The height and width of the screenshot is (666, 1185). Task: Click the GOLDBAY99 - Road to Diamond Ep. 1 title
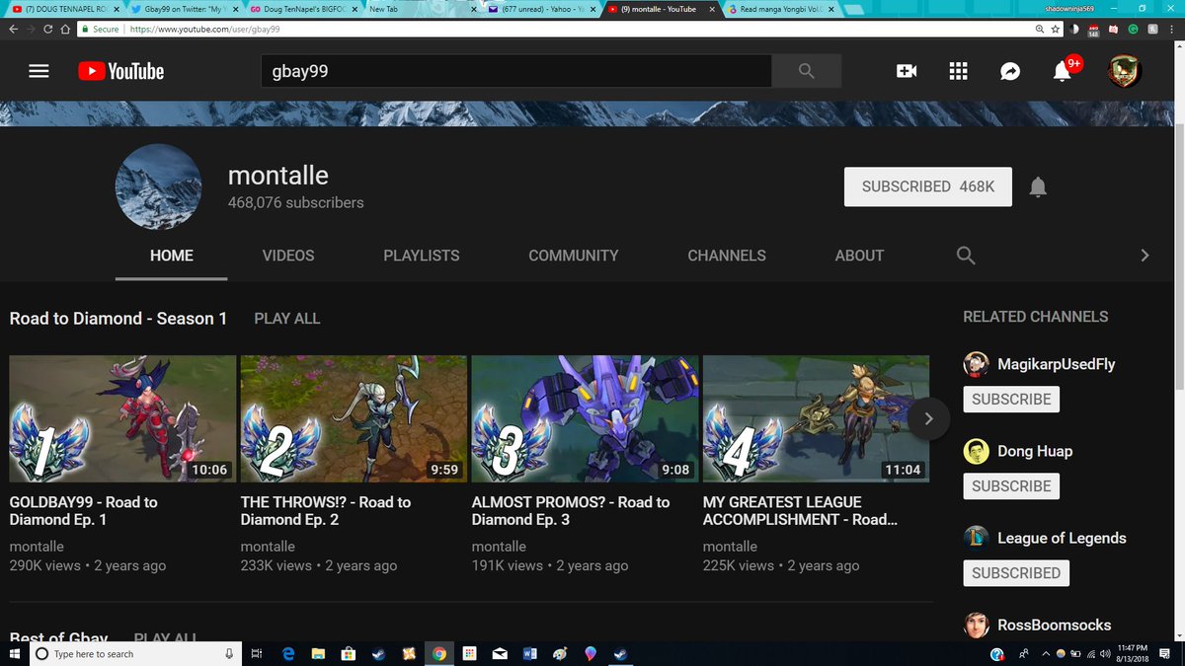[x=84, y=511]
